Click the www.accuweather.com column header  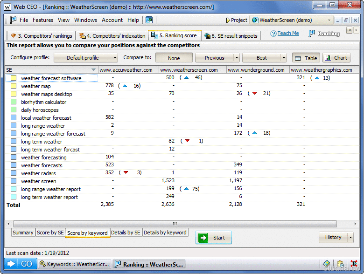(128, 70)
